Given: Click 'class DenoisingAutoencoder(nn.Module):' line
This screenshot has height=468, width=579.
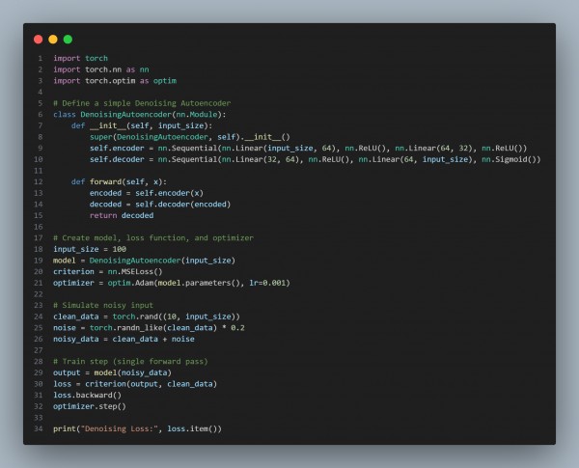Looking at the screenshot, I should click(x=140, y=115).
